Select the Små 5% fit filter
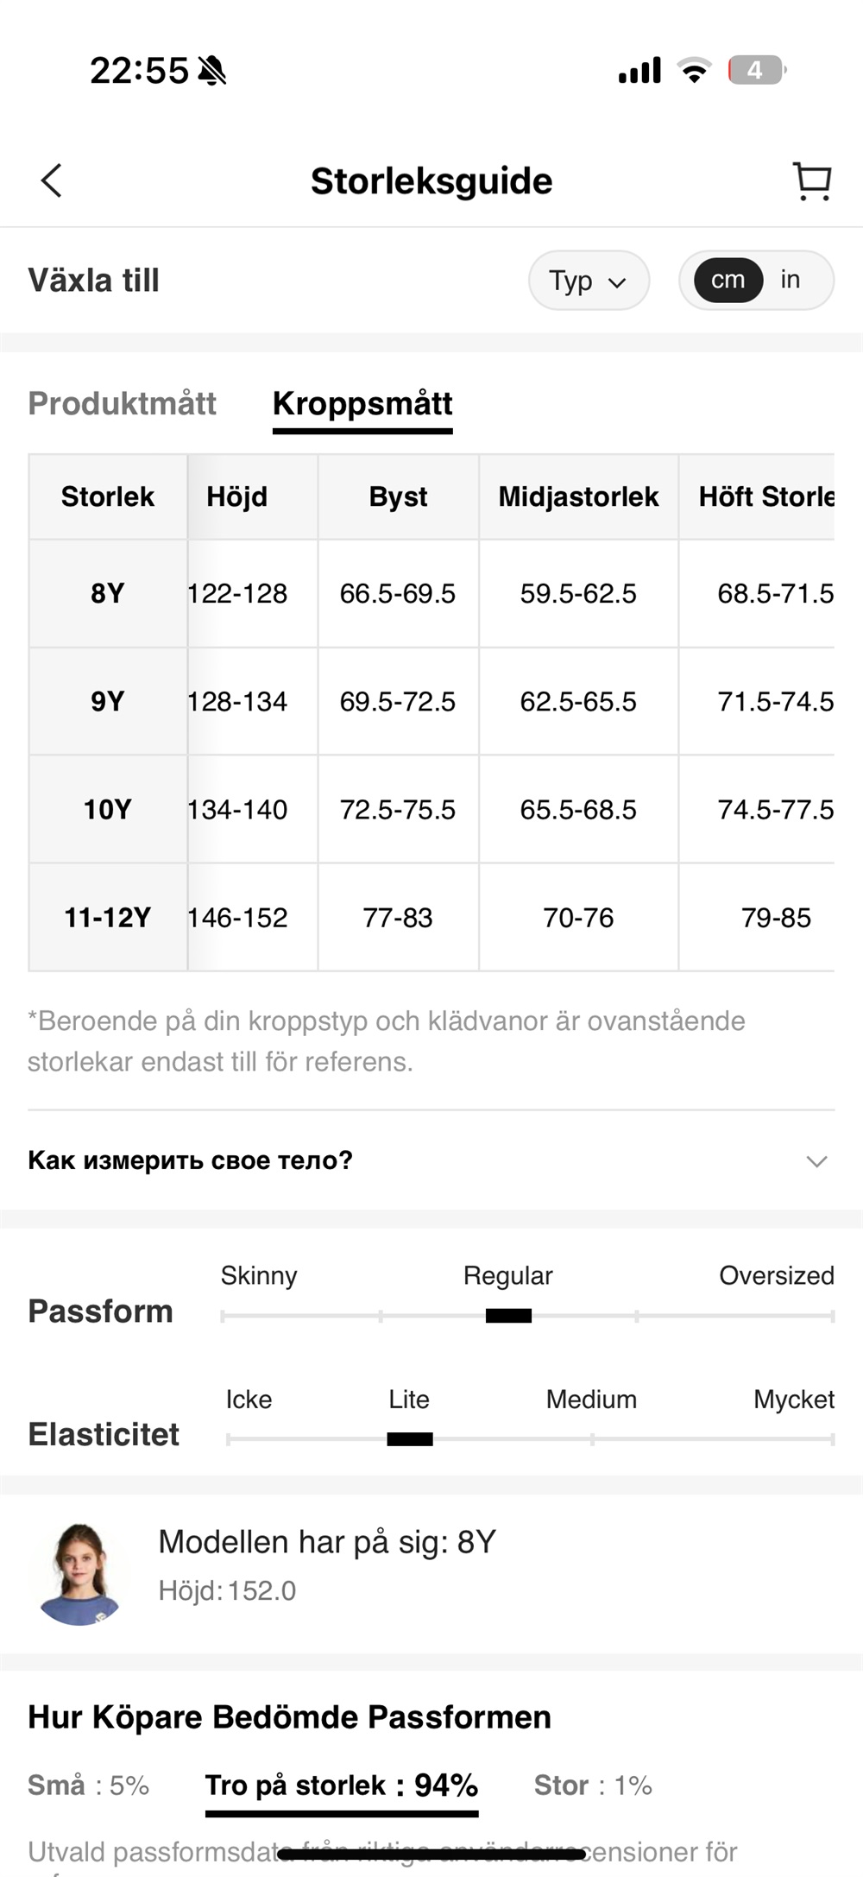The width and height of the screenshot is (863, 1877). (x=88, y=1785)
